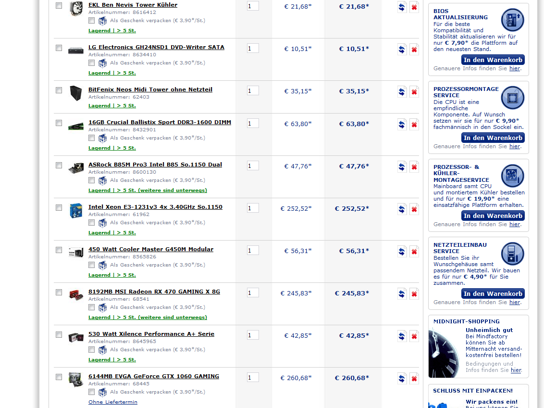Open Intel Xeon E3-1231v3 product page
Screen dimensions: 556x408
pyautogui.click(x=155, y=207)
